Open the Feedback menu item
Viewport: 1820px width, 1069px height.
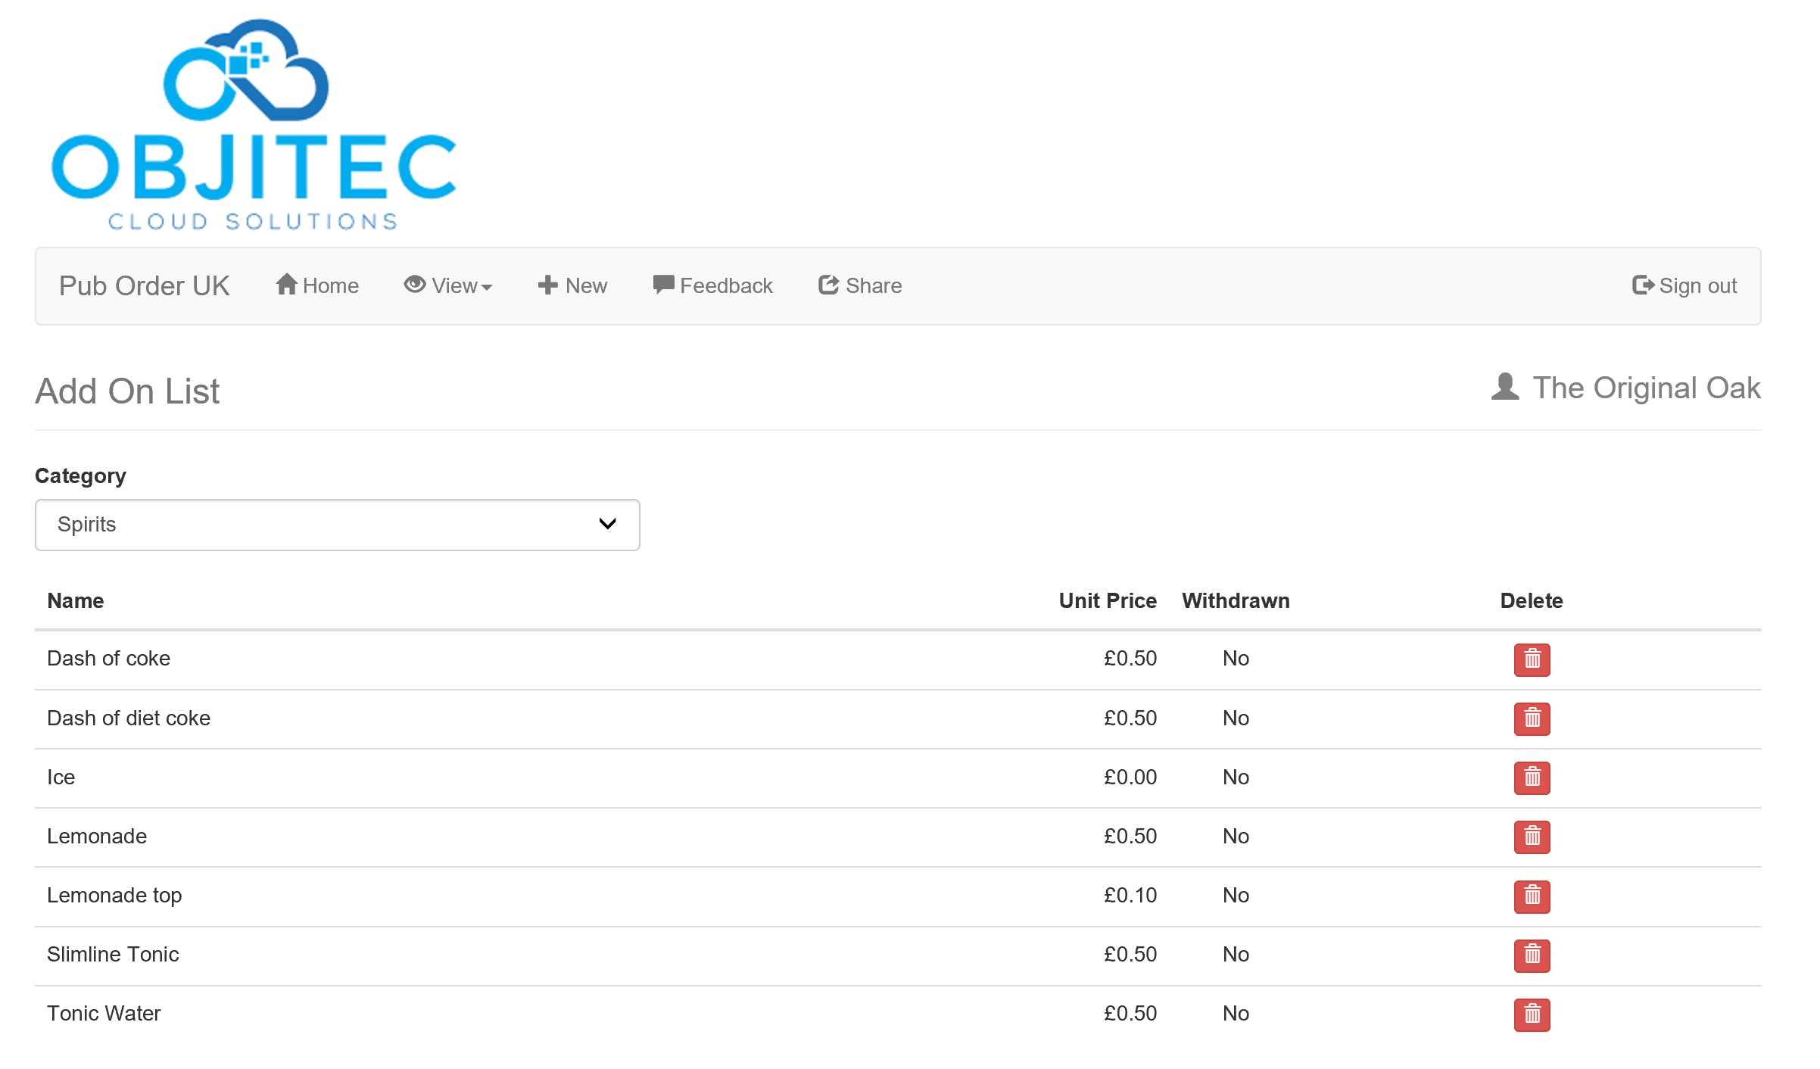pos(712,285)
